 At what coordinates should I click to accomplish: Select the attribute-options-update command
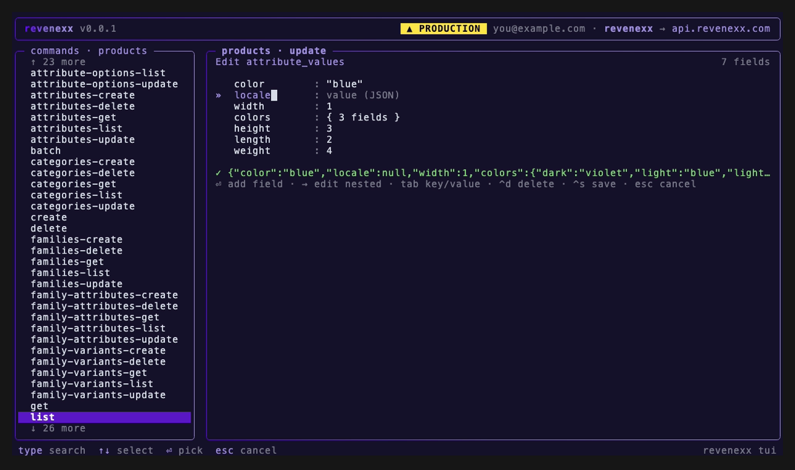pos(104,84)
